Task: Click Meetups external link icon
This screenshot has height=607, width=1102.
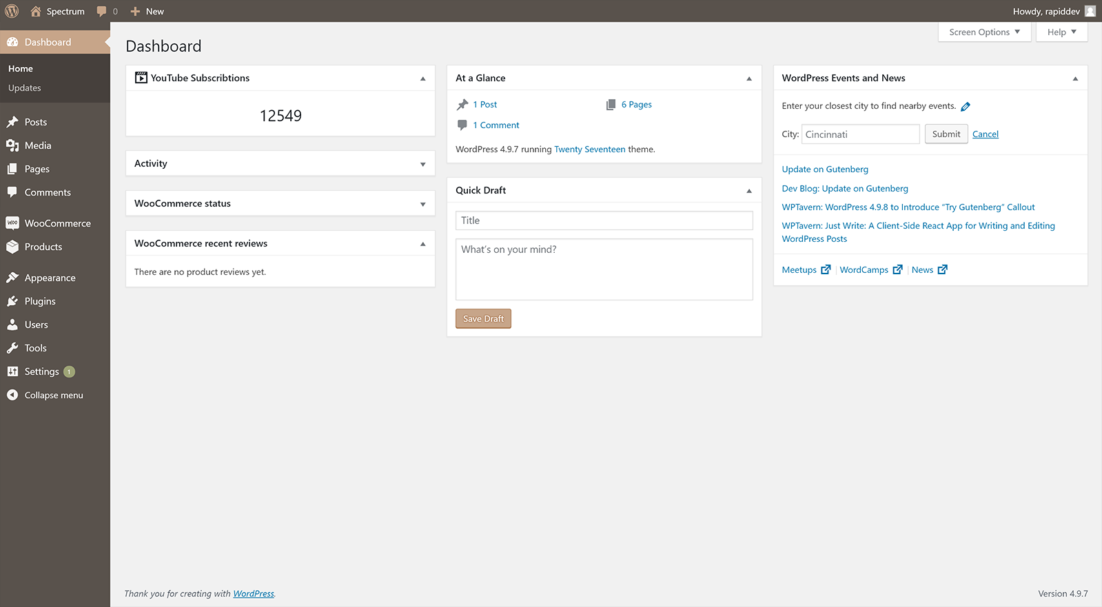Action: coord(826,269)
